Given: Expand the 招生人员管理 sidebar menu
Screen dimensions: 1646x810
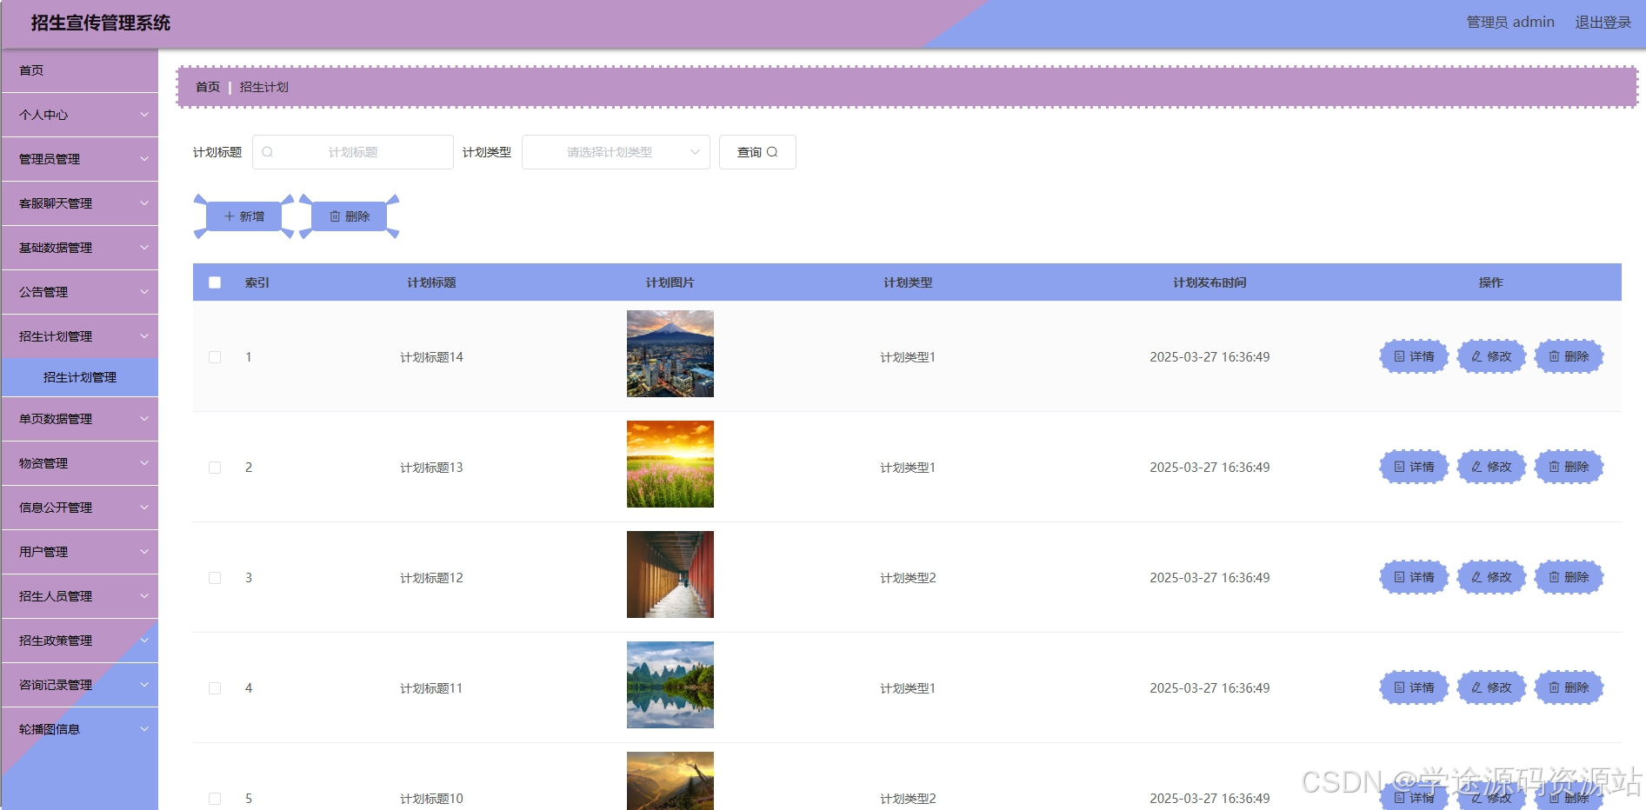Looking at the screenshot, I should pos(80,596).
